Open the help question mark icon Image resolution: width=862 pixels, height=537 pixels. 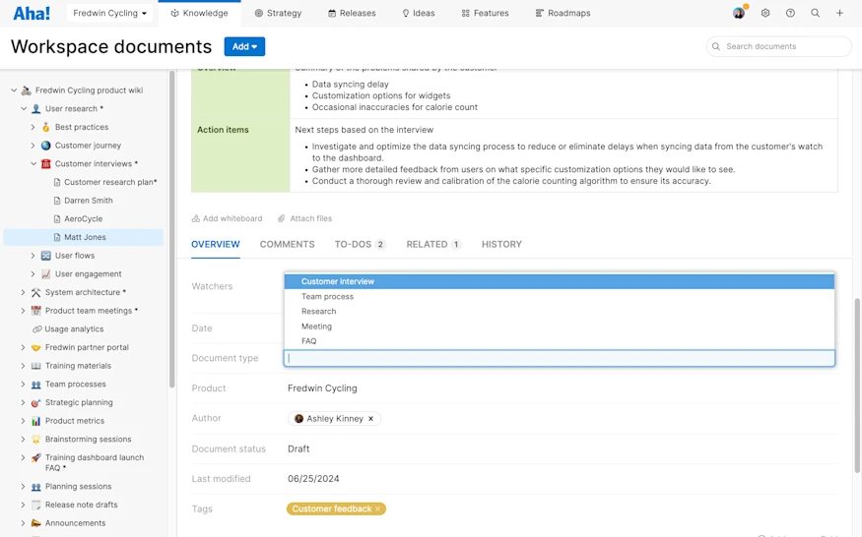coord(790,13)
